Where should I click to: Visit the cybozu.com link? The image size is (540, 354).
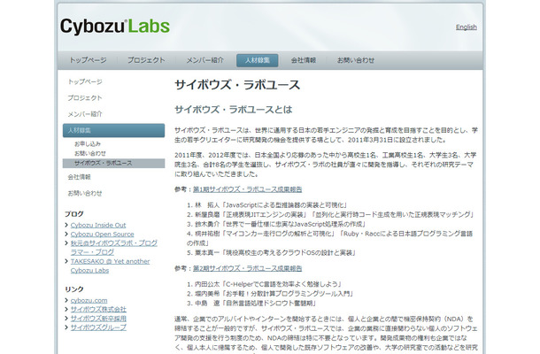pyautogui.click(x=89, y=301)
